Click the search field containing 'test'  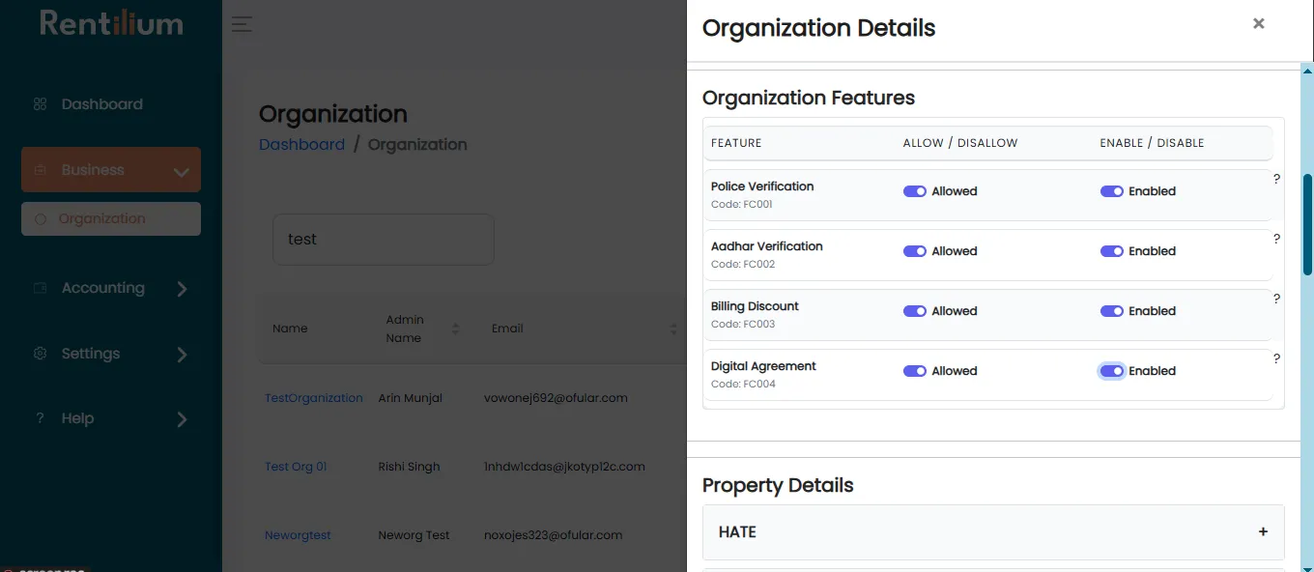(384, 240)
